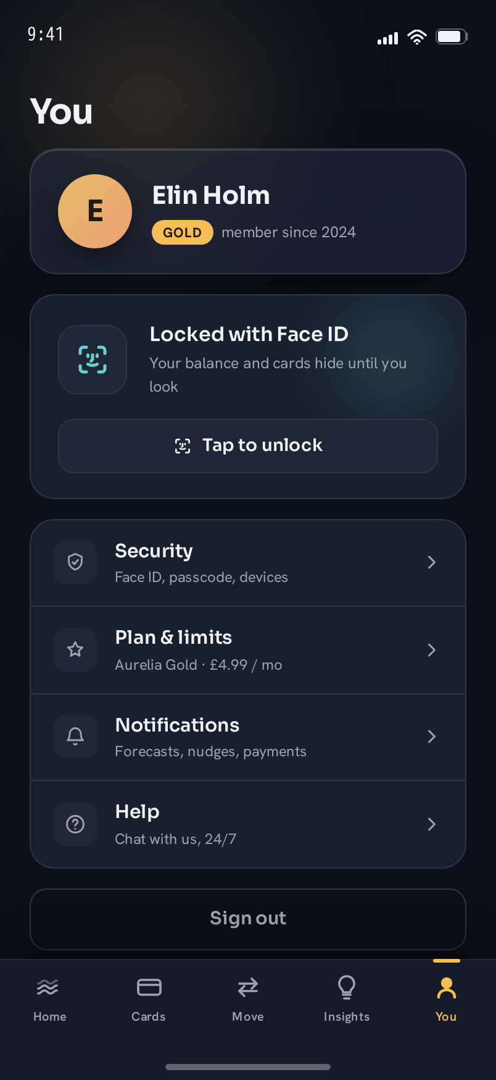Click the Plan & limits star icon
This screenshot has width=496, height=1080.
click(x=75, y=650)
